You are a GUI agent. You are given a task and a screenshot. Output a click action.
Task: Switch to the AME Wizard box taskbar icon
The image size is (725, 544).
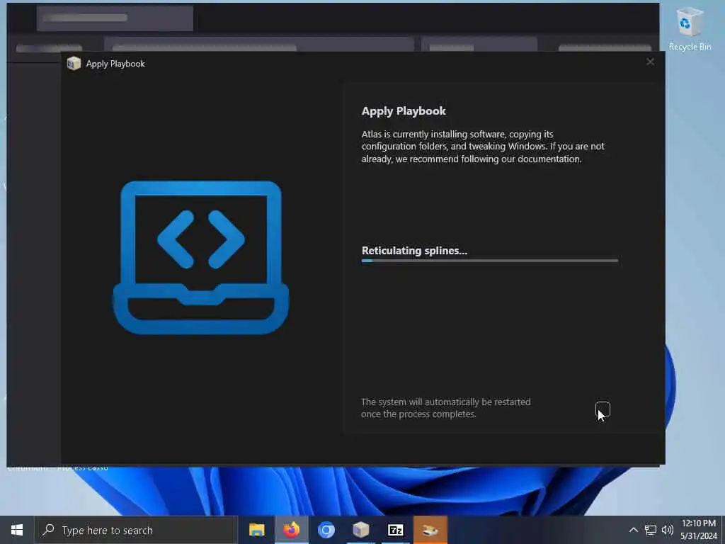coord(360,530)
